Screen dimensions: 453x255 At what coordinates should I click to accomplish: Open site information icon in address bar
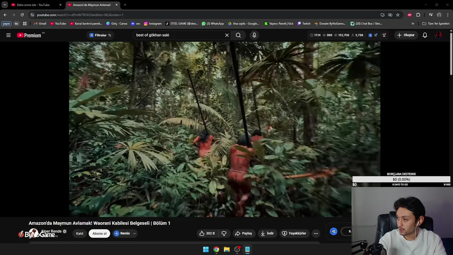pyautogui.click(x=32, y=15)
